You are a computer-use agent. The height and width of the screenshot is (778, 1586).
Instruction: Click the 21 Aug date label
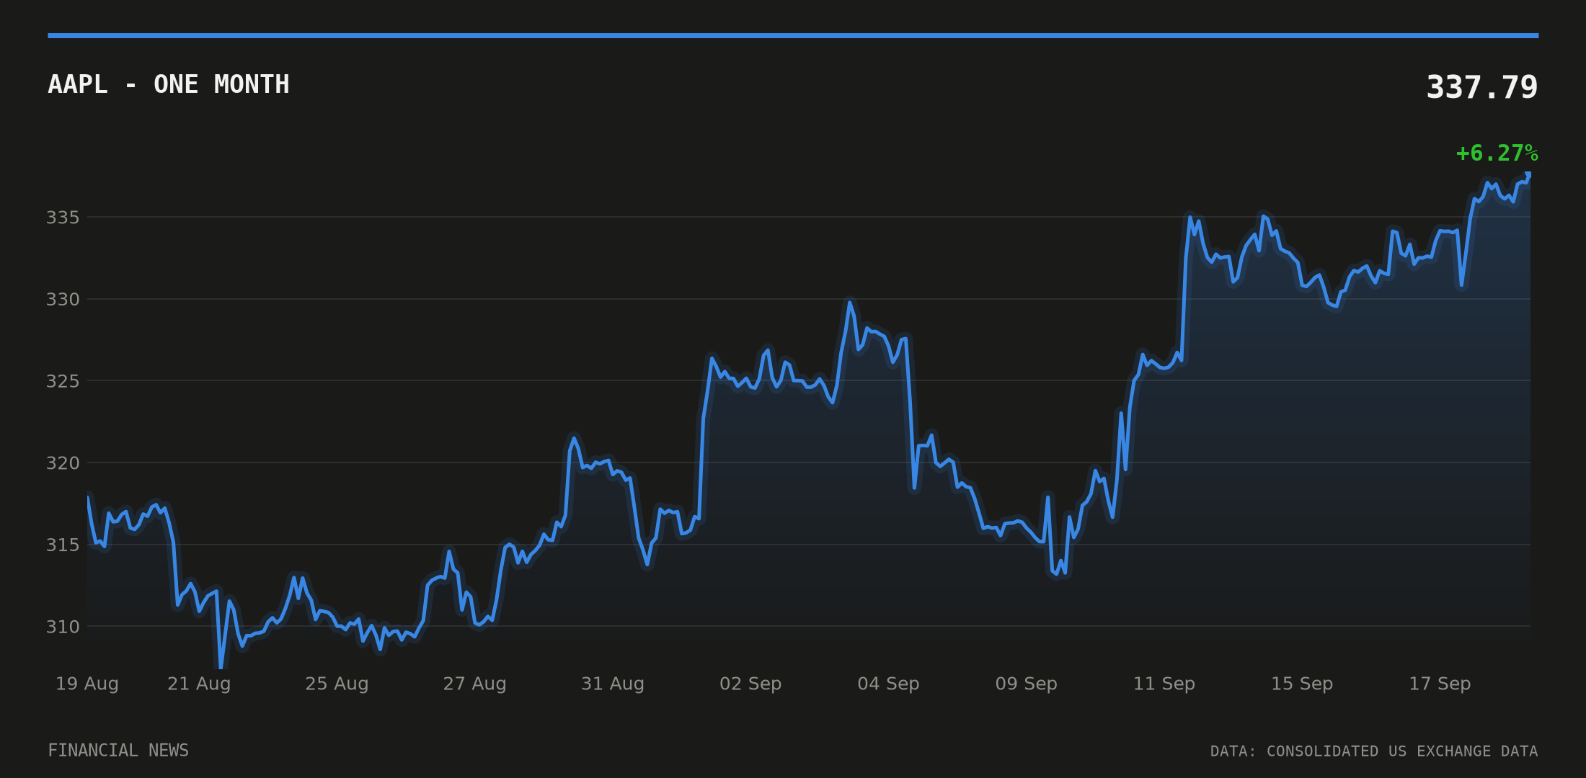(x=199, y=684)
